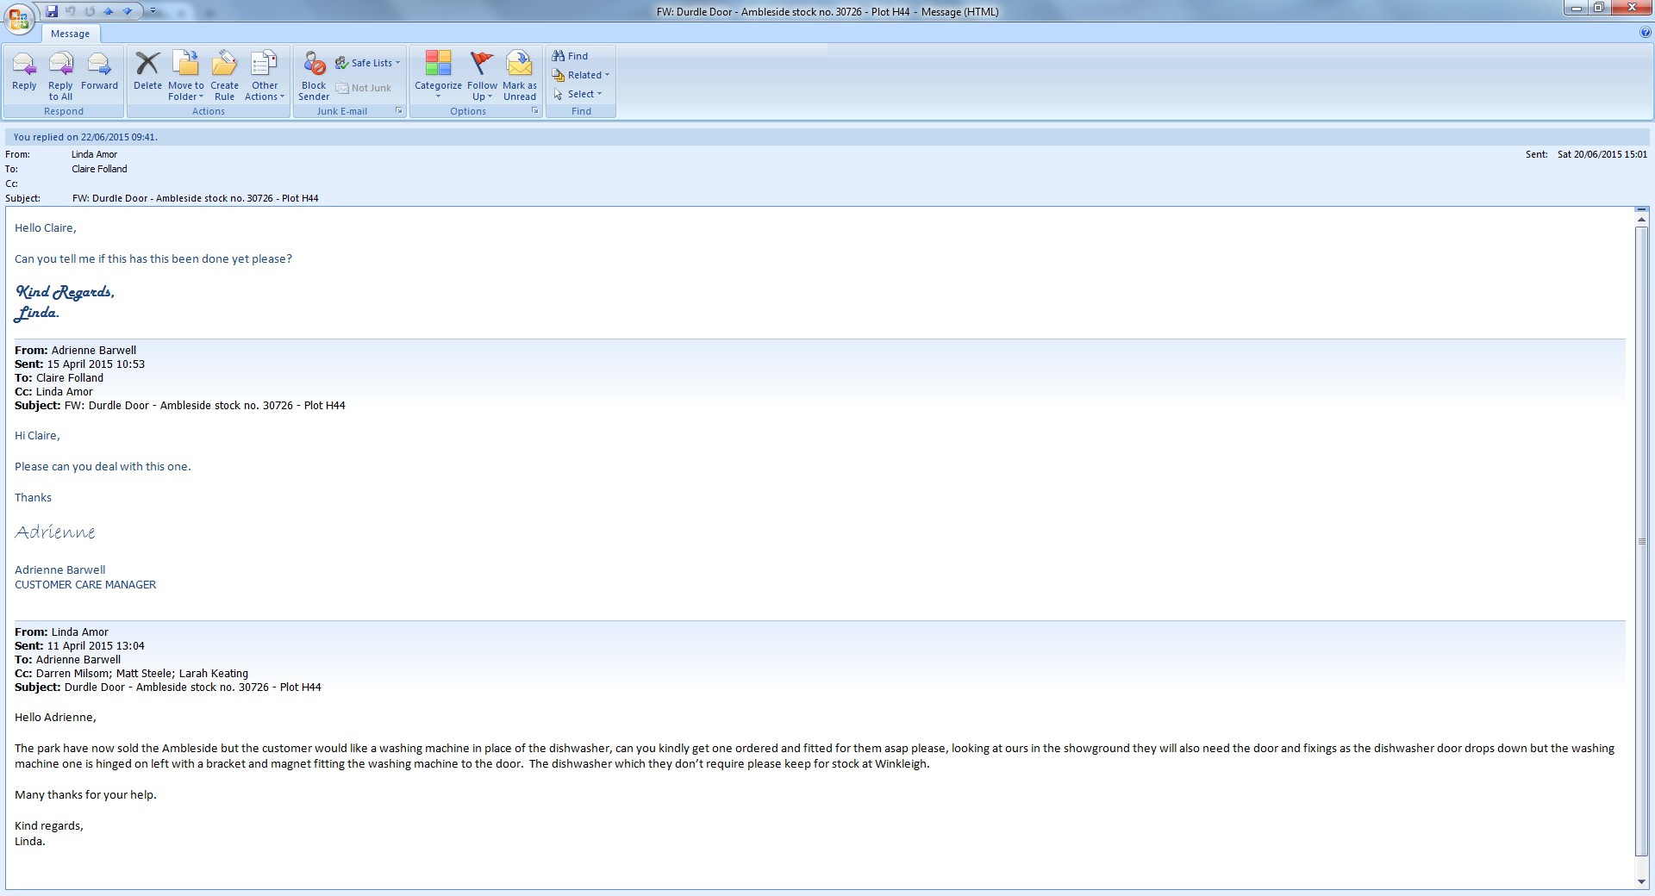Click the message body vertical scrollbar thumb
Image resolution: width=1655 pixels, height=896 pixels.
tap(1641, 541)
